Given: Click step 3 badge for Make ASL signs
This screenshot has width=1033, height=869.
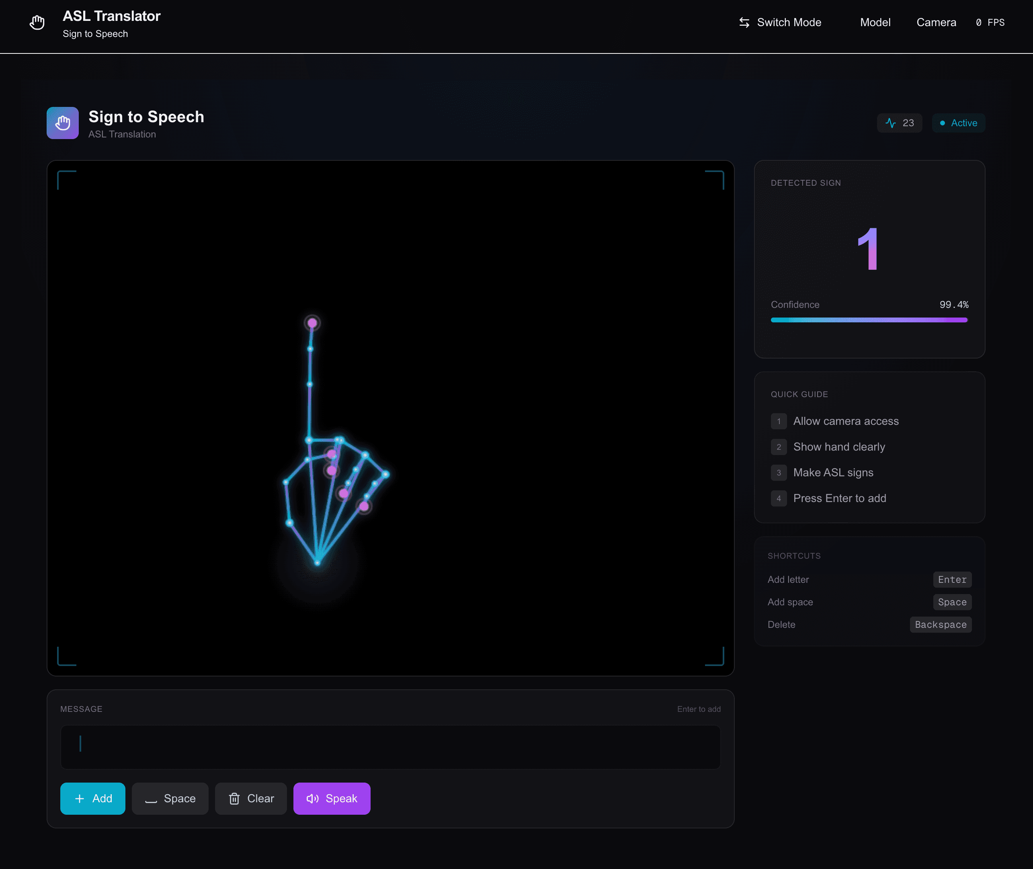Looking at the screenshot, I should [x=778, y=472].
